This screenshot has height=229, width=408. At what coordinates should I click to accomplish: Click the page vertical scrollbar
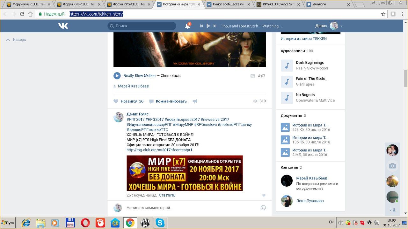pos(405,78)
